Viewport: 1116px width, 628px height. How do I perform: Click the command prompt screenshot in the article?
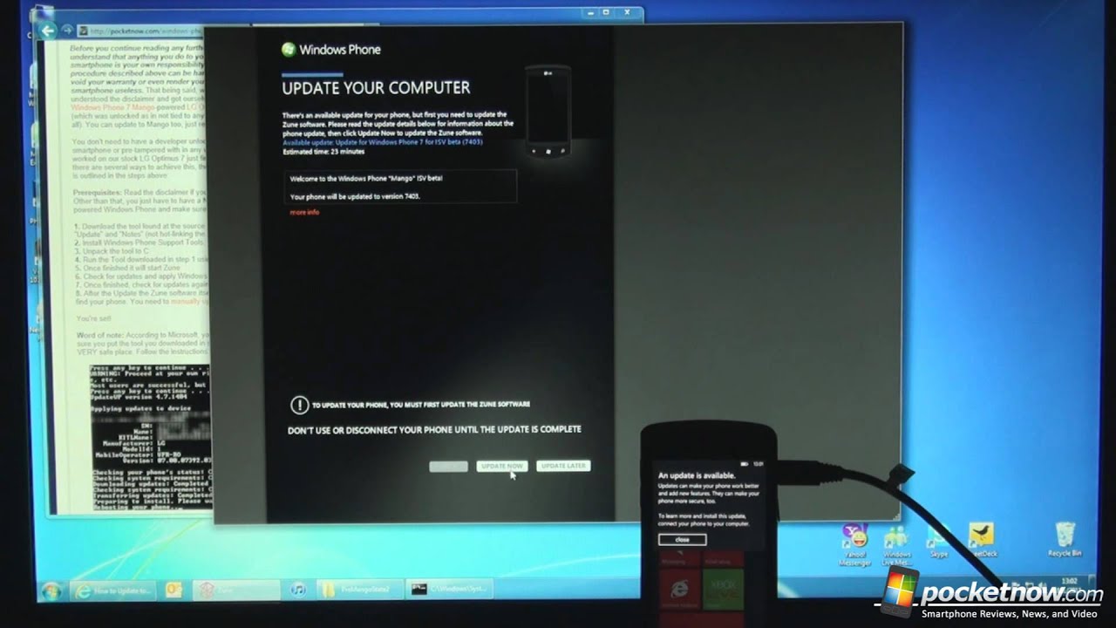point(152,437)
